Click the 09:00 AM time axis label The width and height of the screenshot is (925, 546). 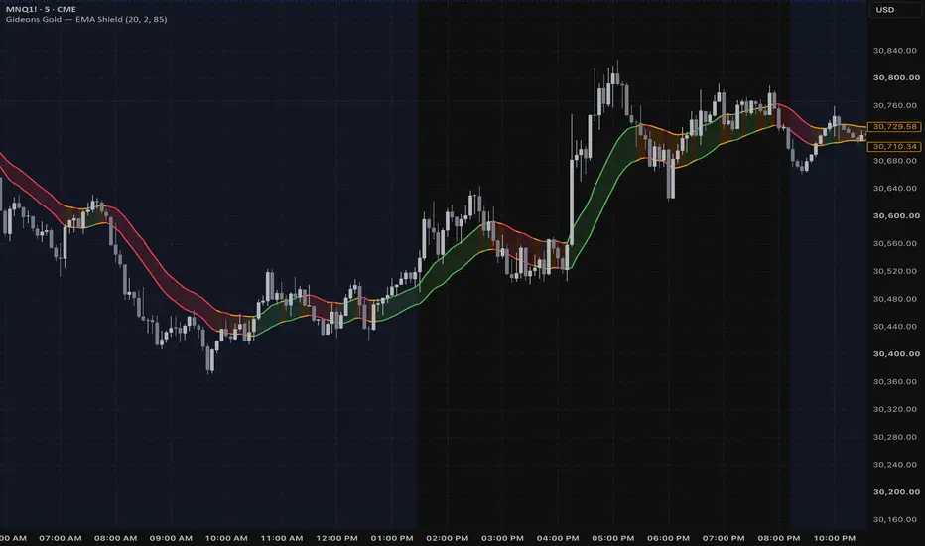click(171, 538)
